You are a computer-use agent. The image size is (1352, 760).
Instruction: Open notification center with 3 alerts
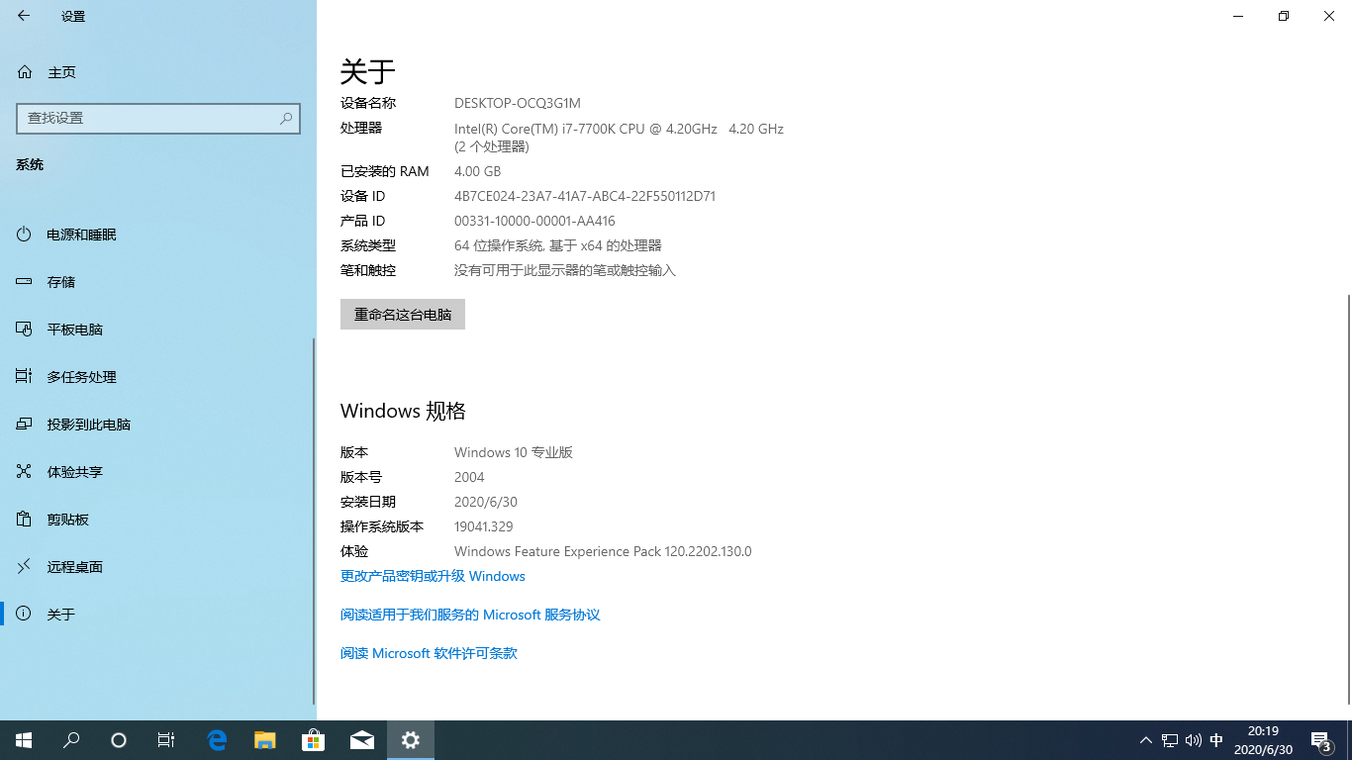[x=1321, y=740]
